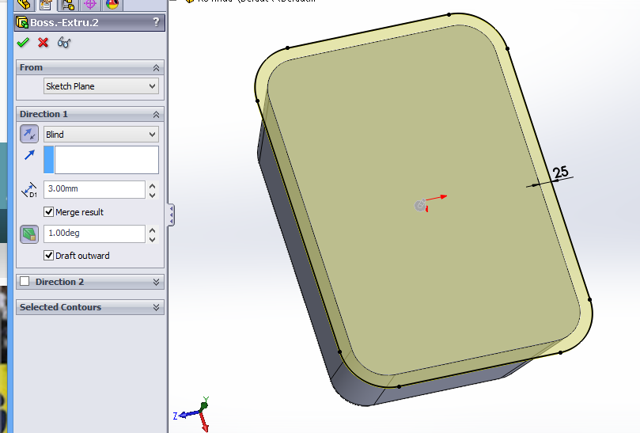Toggle detailed preview glasses icon
This screenshot has height=433, width=640.
coord(64,43)
